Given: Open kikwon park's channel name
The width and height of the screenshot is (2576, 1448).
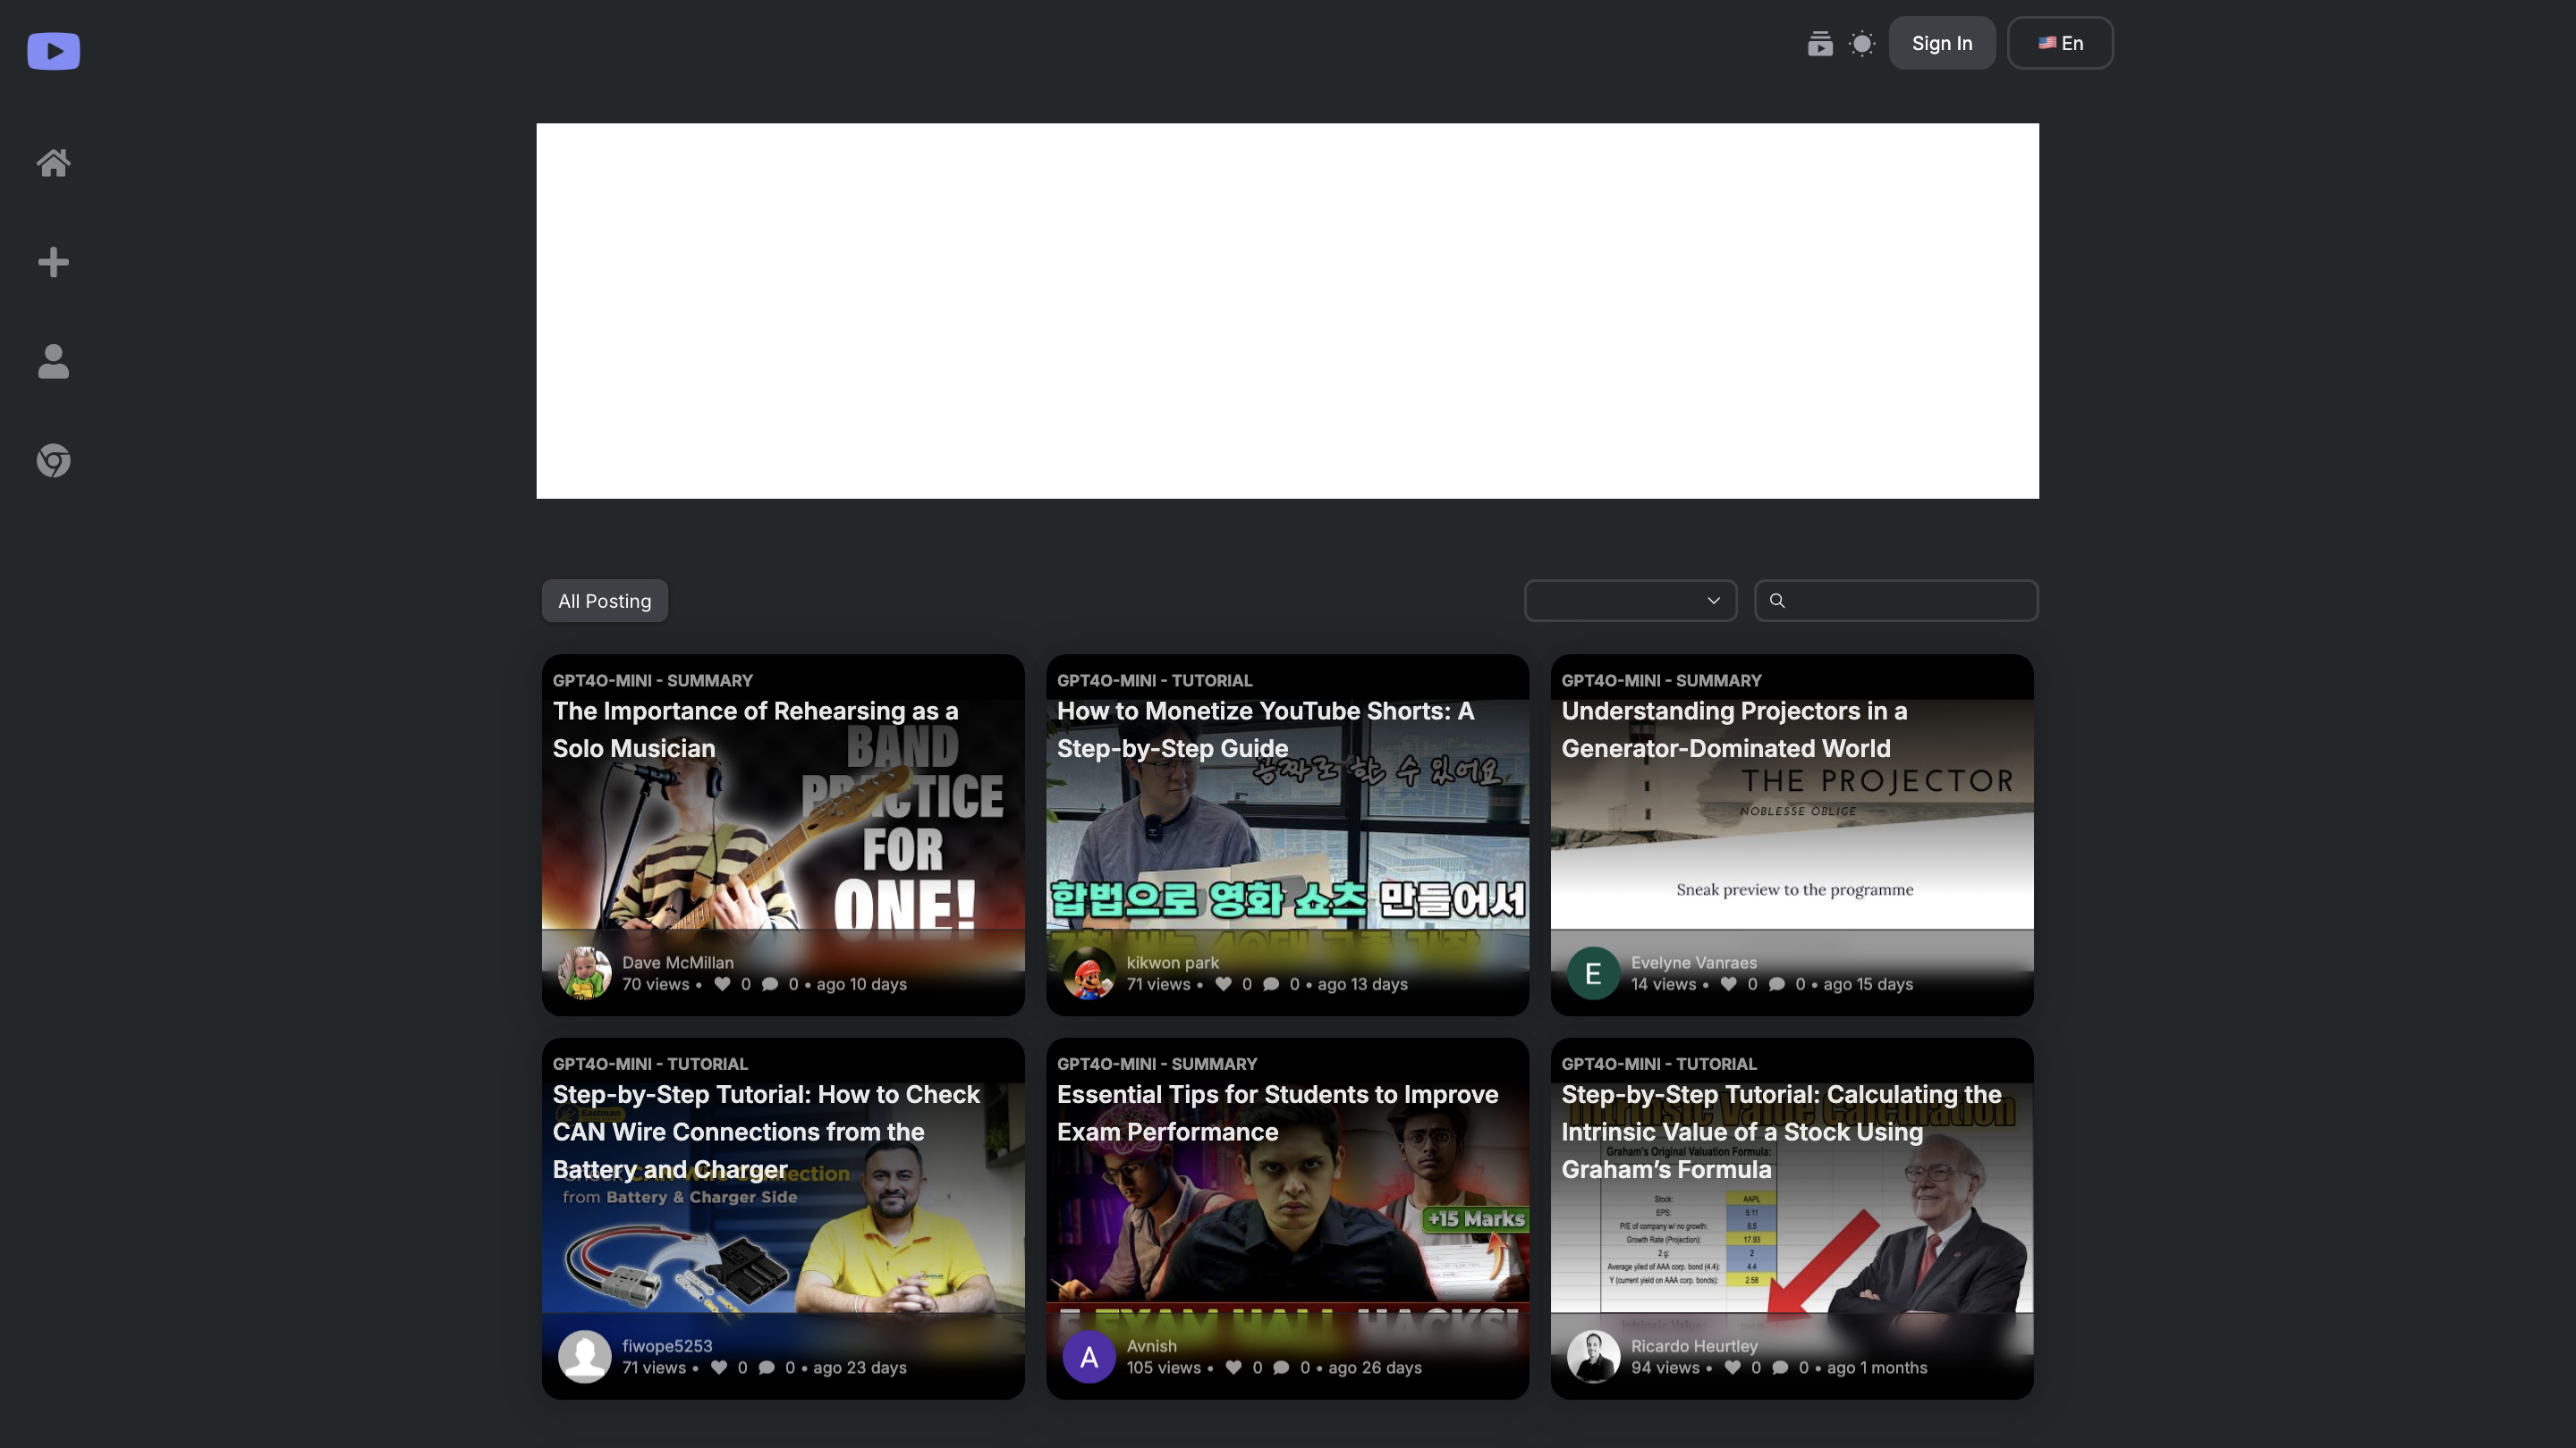Looking at the screenshot, I should coord(1172,963).
